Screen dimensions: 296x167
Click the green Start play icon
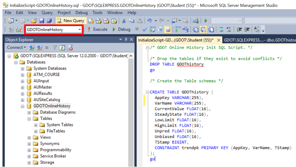pyautogui.click(x=206, y=21)
